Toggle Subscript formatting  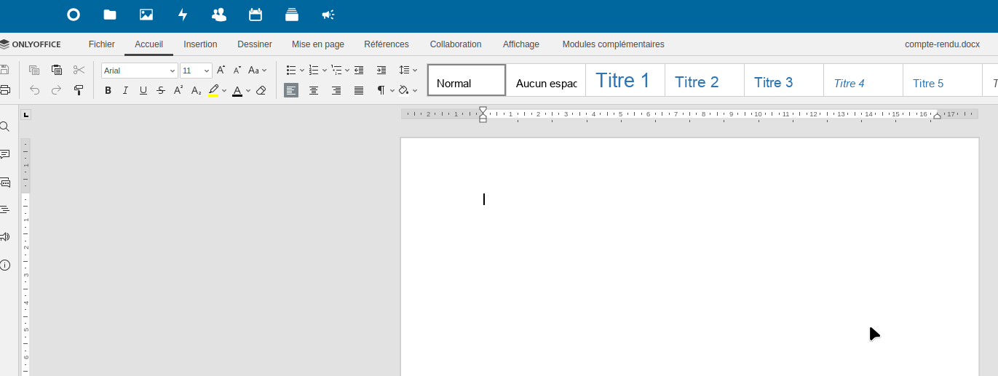point(196,91)
